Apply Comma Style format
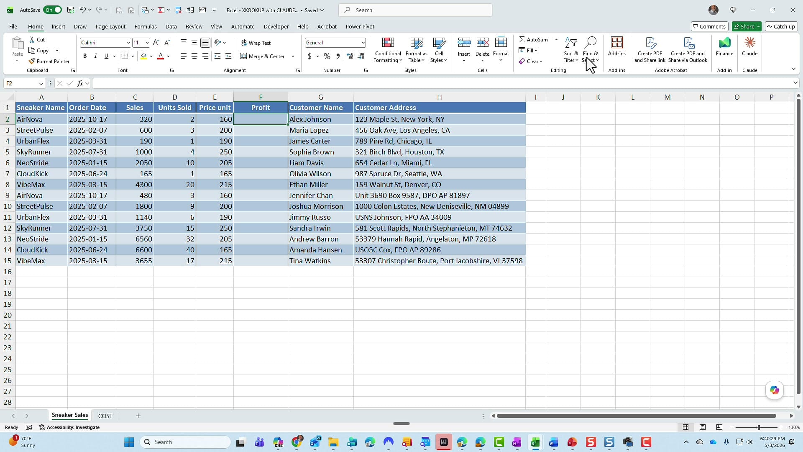Viewport: 803px width, 452px height. (338, 56)
